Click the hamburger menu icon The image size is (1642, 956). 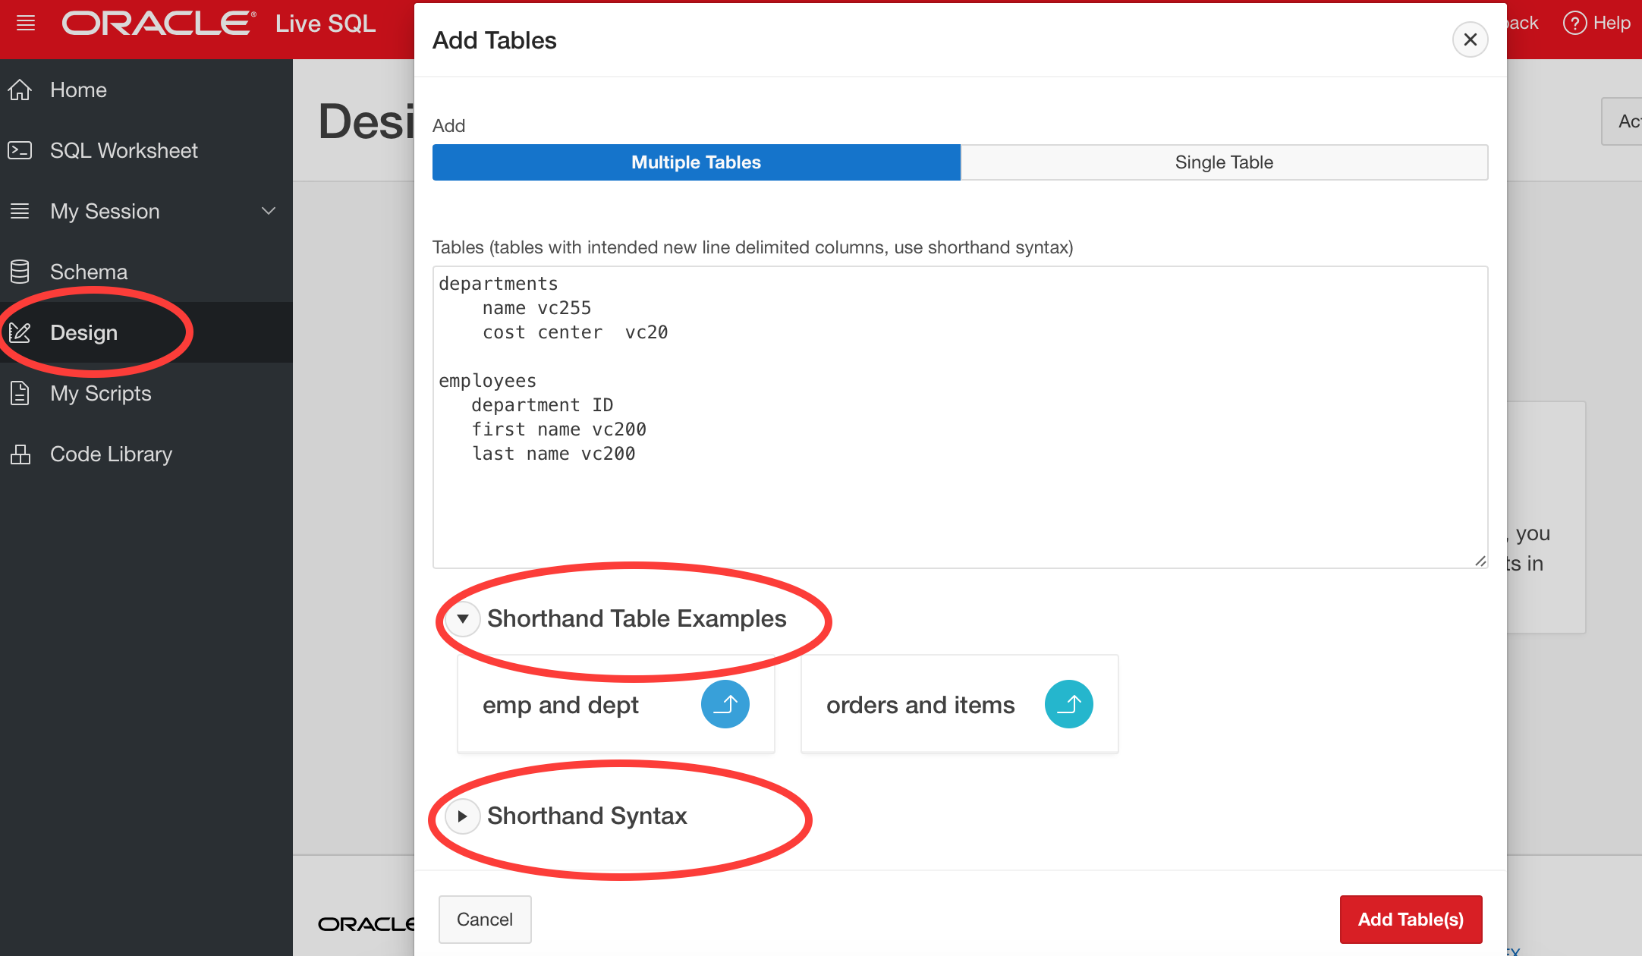pyautogui.click(x=26, y=23)
